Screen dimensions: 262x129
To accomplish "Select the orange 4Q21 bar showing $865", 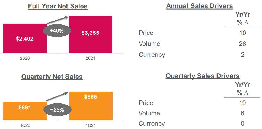I will pos(91,106).
